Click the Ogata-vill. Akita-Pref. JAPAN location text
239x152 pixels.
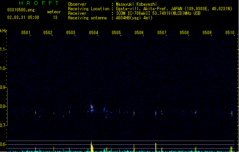(x=174, y=9)
